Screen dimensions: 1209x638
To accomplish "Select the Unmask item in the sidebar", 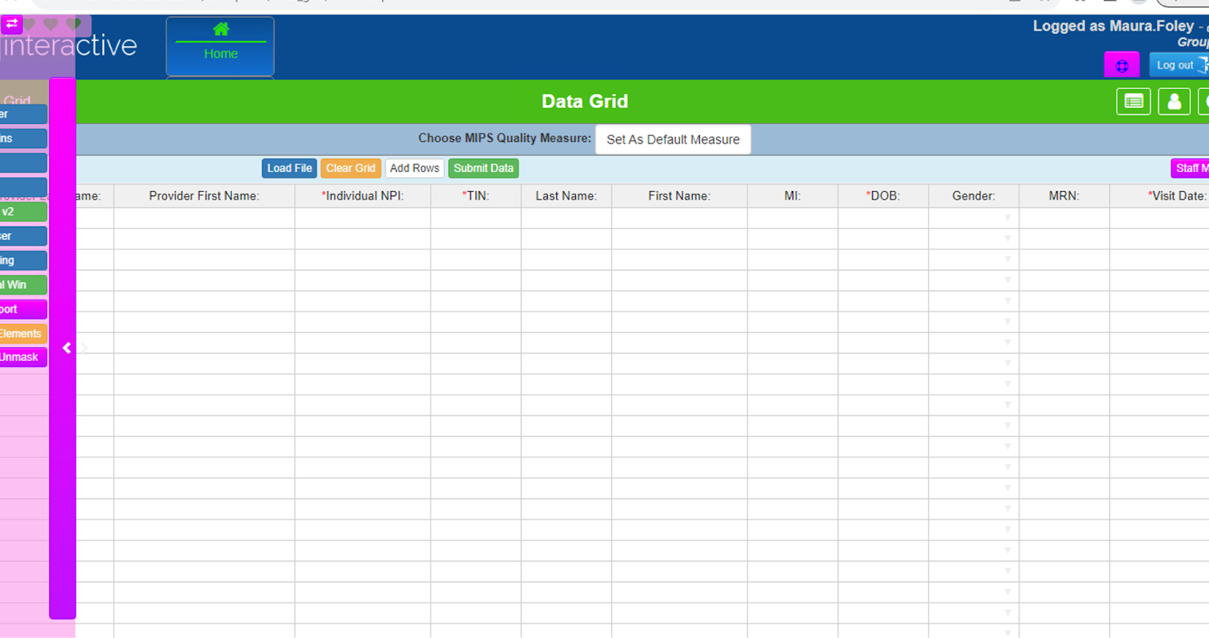I will (x=23, y=357).
